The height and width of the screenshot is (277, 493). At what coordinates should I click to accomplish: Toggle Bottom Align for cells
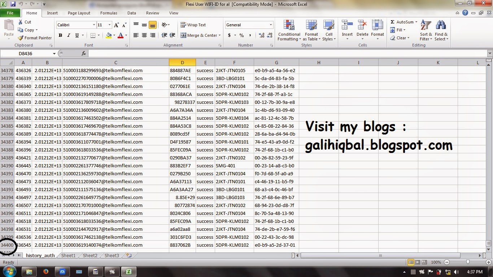click(153, 25)
